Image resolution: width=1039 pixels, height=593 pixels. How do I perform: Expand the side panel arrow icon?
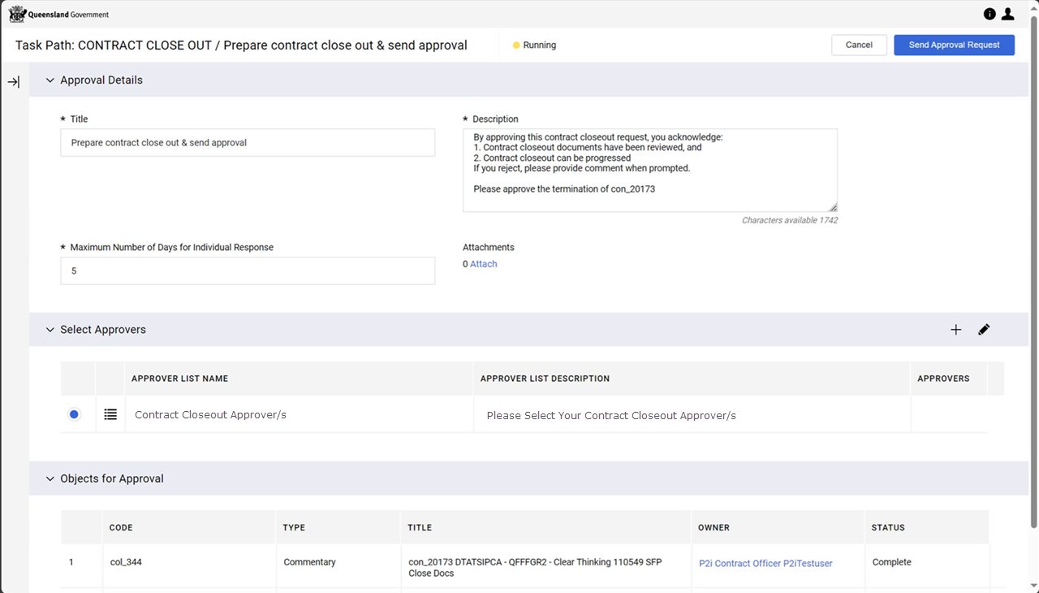(14, 82)
